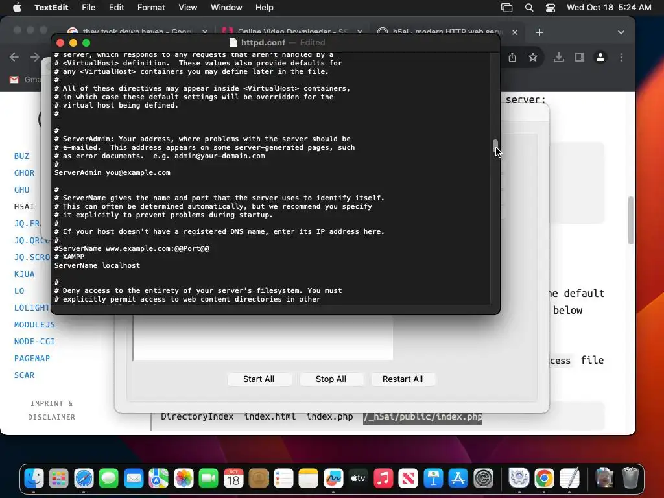Open PAGEMAP sidebar link
The height and width of the screenshot is (498, 664).
pyautogui.click(x=32, y=358)
